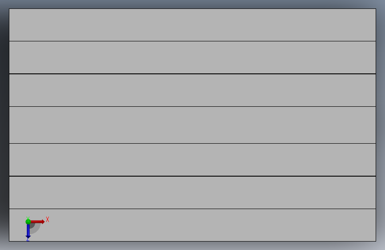
Task: Select the third plank face from top
Action: pos(192,90)
